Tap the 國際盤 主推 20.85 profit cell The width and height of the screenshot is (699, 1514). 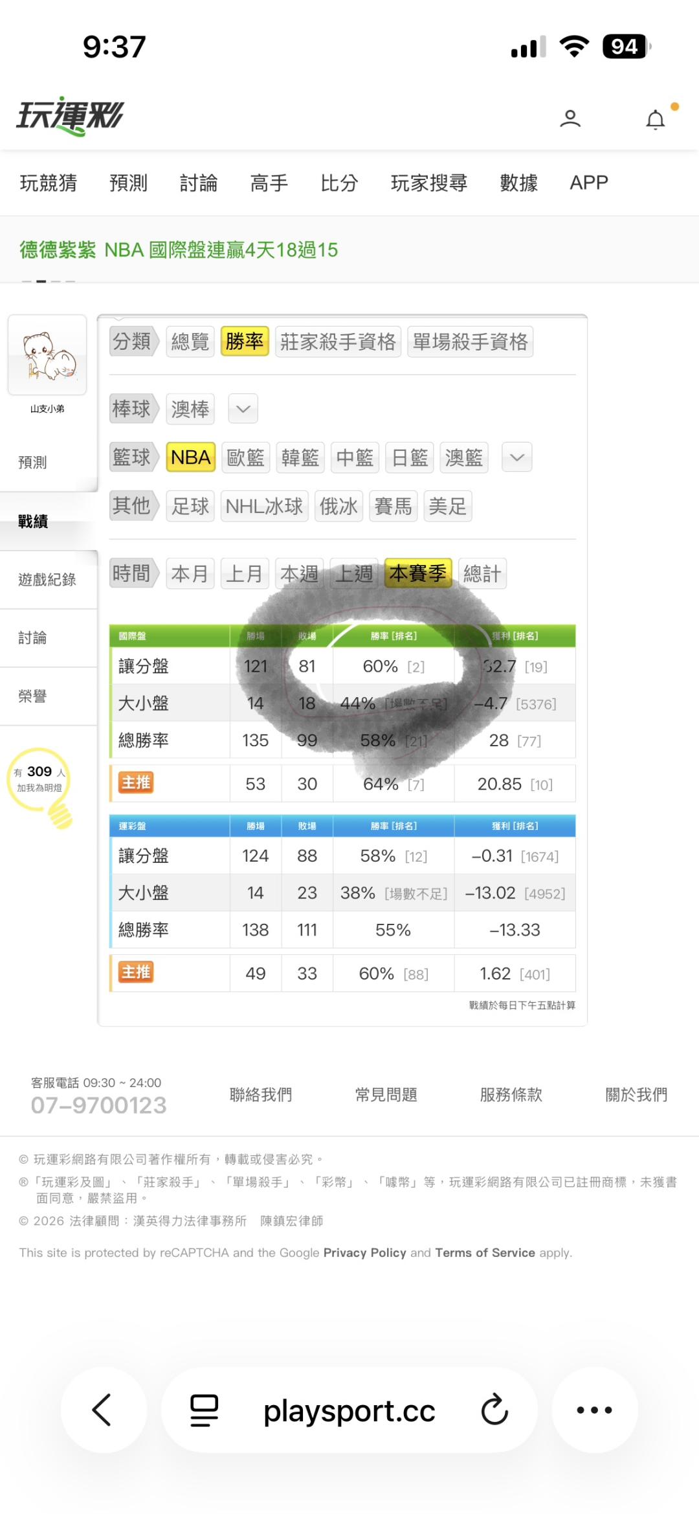pos(515,784)
